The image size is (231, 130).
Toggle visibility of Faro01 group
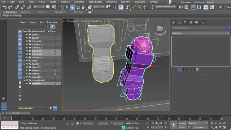pyautogui.click(x=27, y=61)
